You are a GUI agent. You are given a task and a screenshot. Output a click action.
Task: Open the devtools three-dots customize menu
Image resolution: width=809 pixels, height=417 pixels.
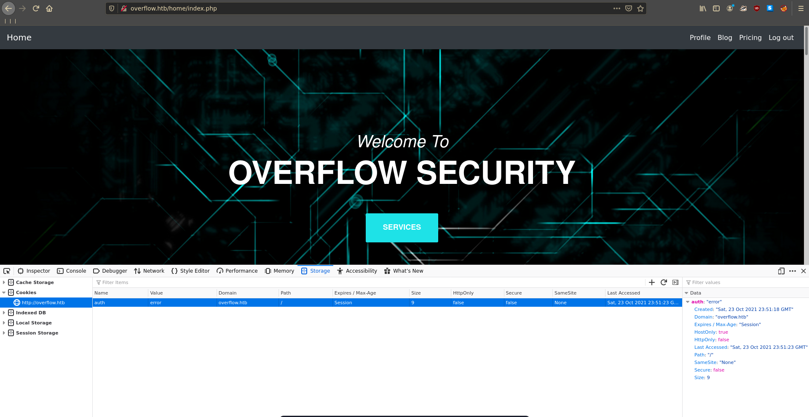tap(792, 271)
